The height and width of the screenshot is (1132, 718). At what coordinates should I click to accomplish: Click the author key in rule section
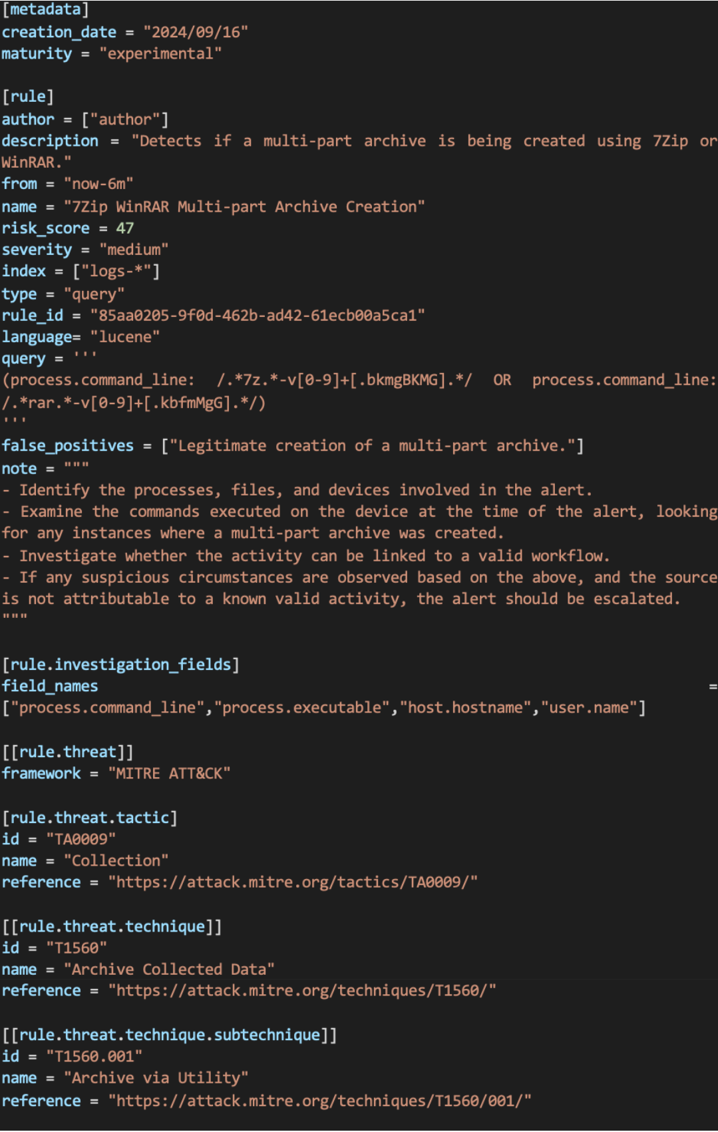point(28,119)
